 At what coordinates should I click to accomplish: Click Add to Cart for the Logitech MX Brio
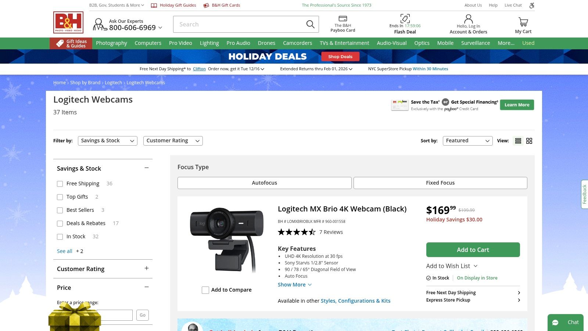click(473, 250)
